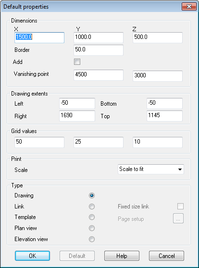The image size is (199, 268).
Task: Choose the Link type option
Action: (x=92, y=207)
